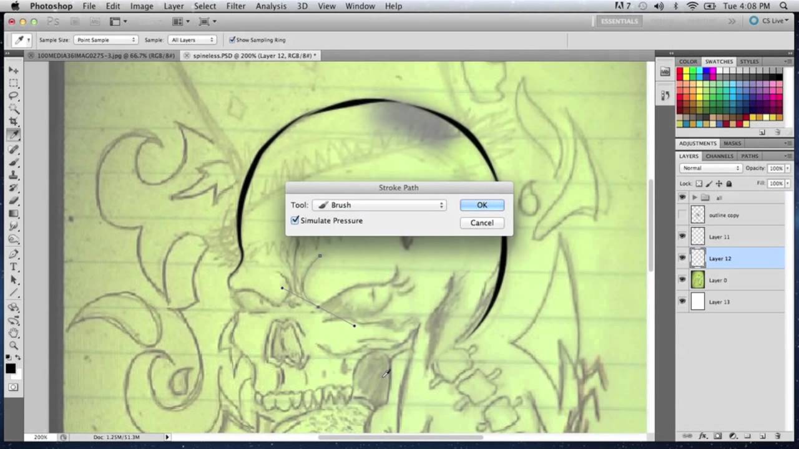Open the History panel icon in dock
Image resolution: width=799 pixels, height=449 pixels.
(665, 95)
